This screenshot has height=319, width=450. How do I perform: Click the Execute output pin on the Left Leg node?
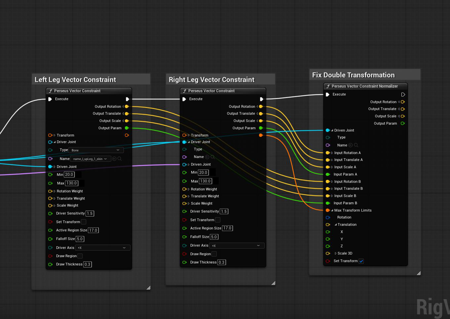pyautogui.click(x=127, y=99)
